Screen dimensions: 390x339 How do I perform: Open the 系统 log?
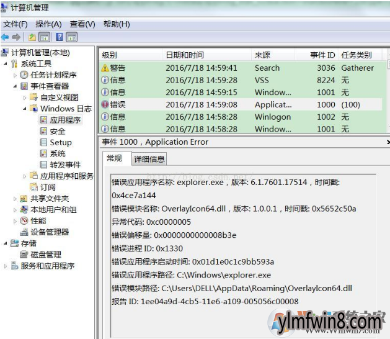pos(58,154)
